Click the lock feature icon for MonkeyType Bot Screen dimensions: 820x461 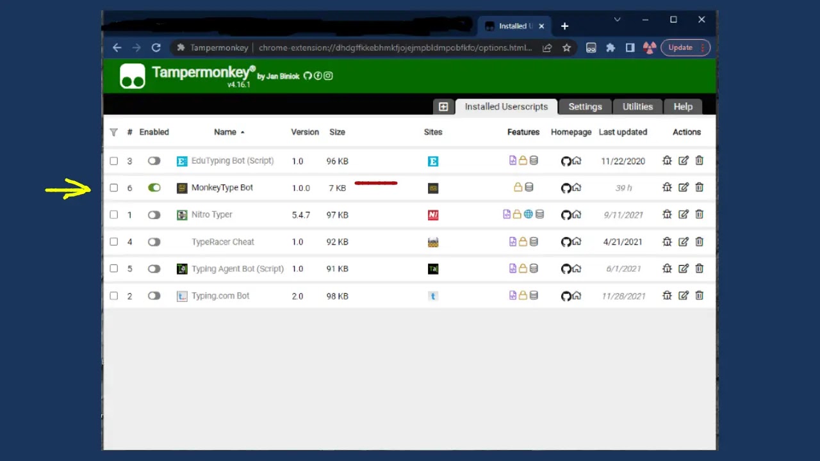(518, 188)
